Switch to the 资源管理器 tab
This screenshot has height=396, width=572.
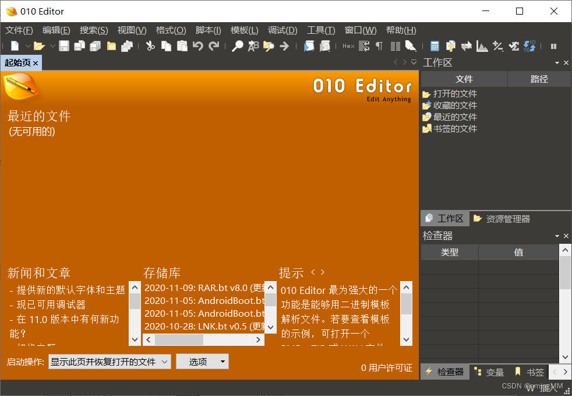point(502,219)
